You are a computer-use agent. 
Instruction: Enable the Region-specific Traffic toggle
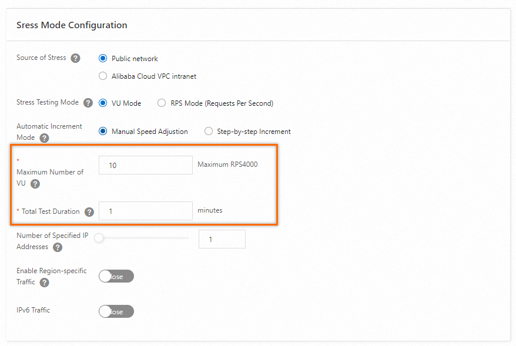click(x=116, y=276)
